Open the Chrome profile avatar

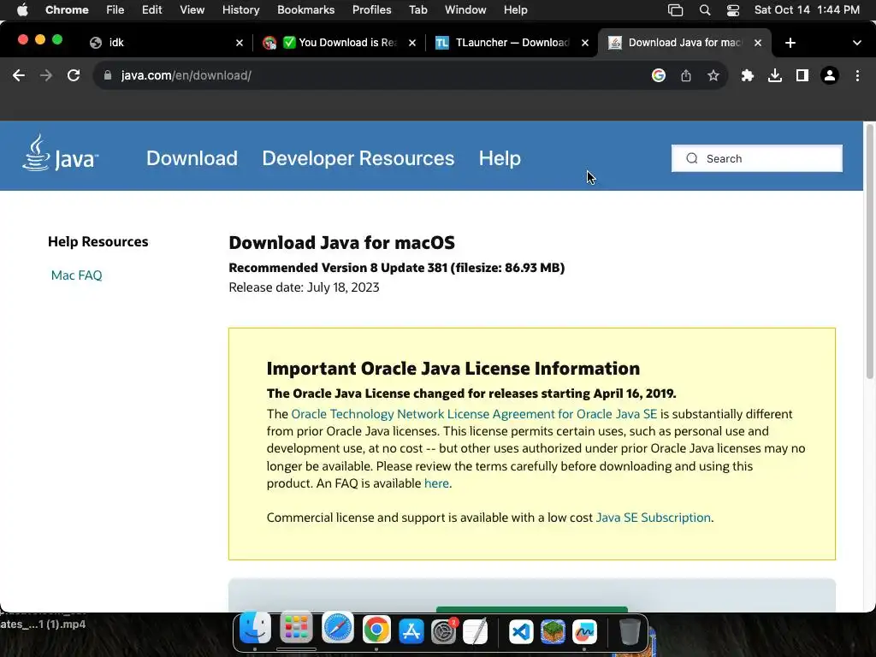(x=830, y=75)
